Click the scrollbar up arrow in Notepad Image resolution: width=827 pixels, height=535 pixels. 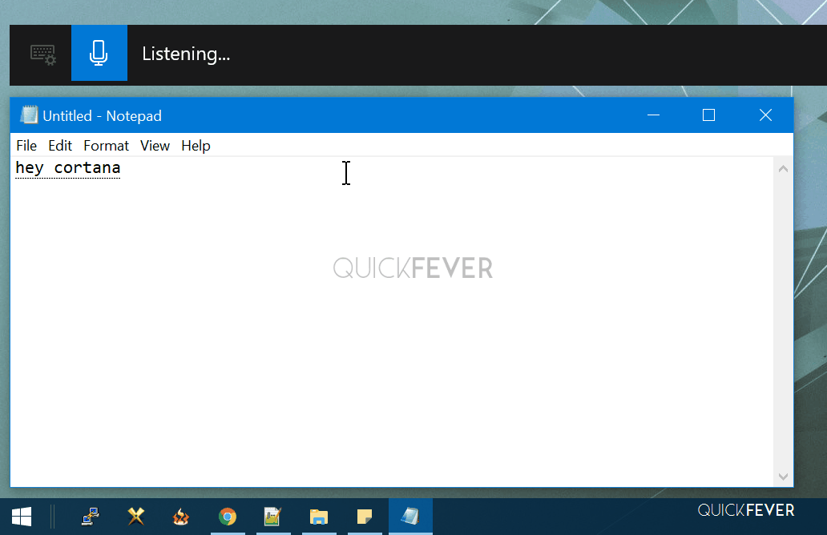pos(783,169)
